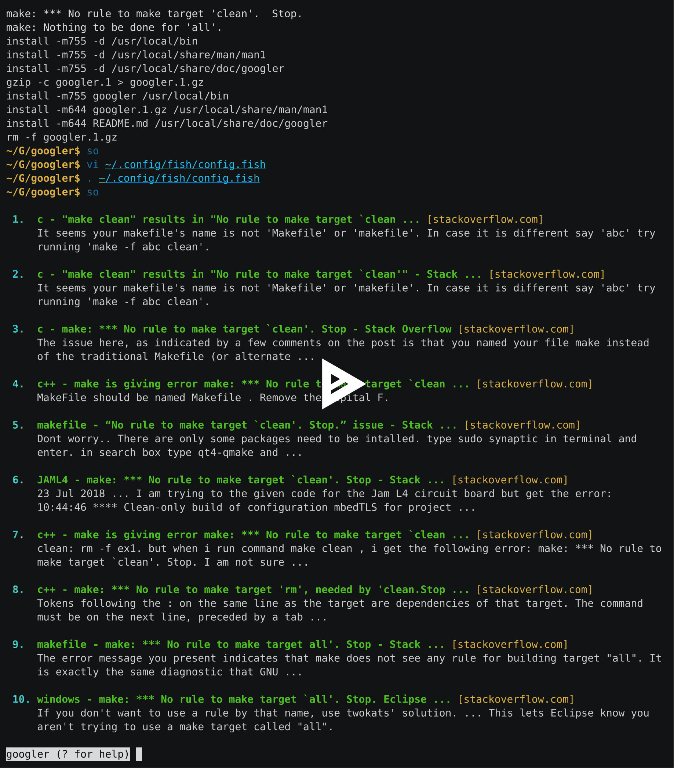
Task: Click the googler help prompt at the bottom
Action: (68, 754)
